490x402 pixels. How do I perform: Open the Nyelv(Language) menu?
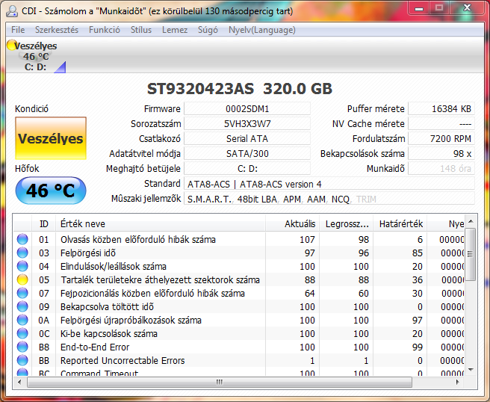(262, 30)
